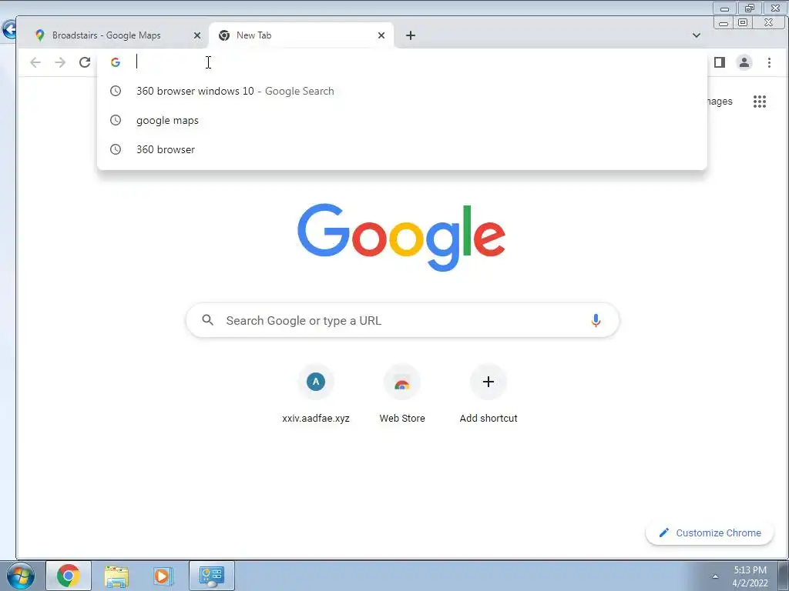Click the Google logo
The image size is (789, 591).
tap(401, 237)
